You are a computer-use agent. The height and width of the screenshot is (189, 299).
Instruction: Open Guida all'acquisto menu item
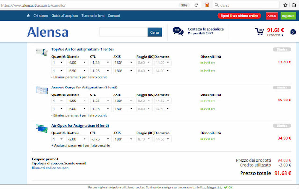click(x=64, y=16)
